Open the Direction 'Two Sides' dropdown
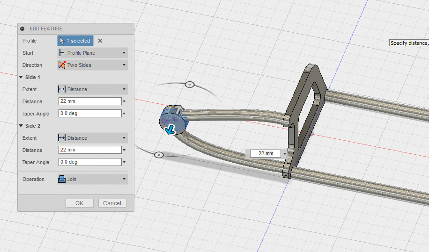Viewport: 429px width, 252px height. click(x=92, y=65)
